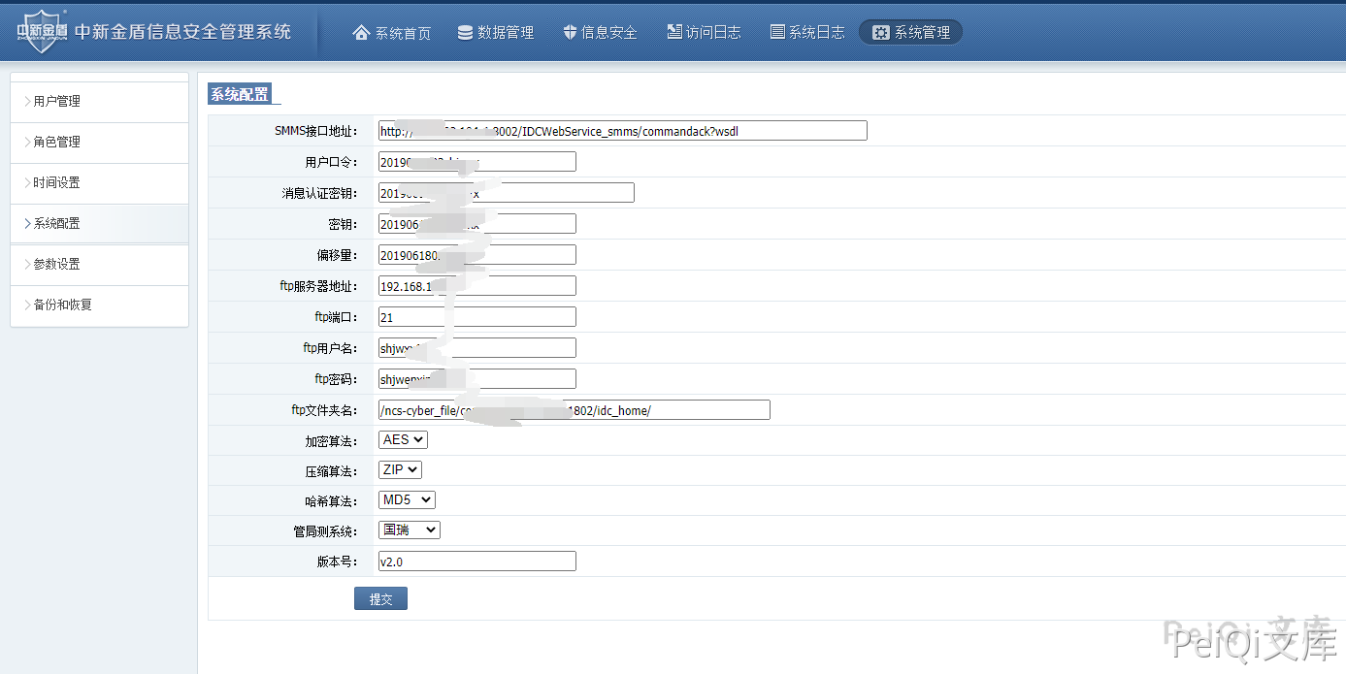
Task: Click the 密钥 input field
Action: click(476, 224)
